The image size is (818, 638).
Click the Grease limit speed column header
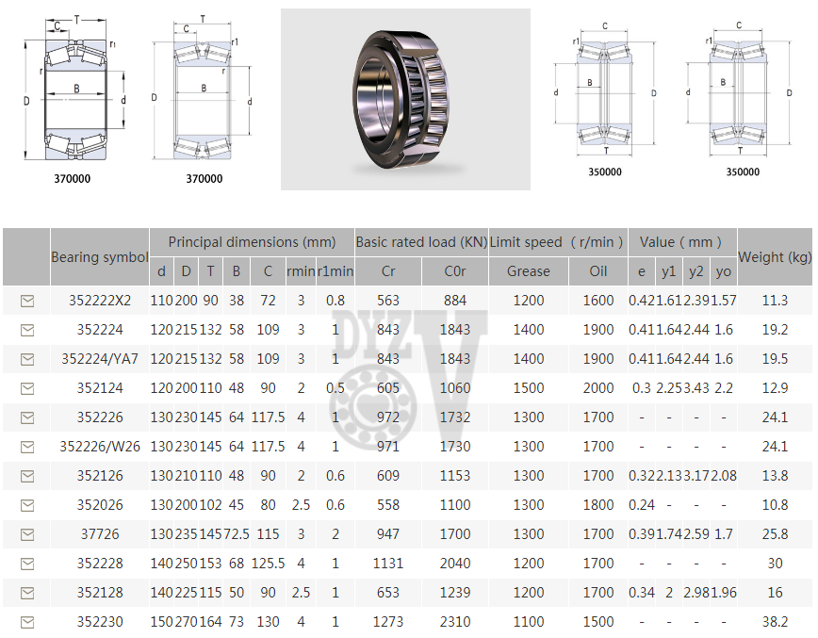coord(528,271)
